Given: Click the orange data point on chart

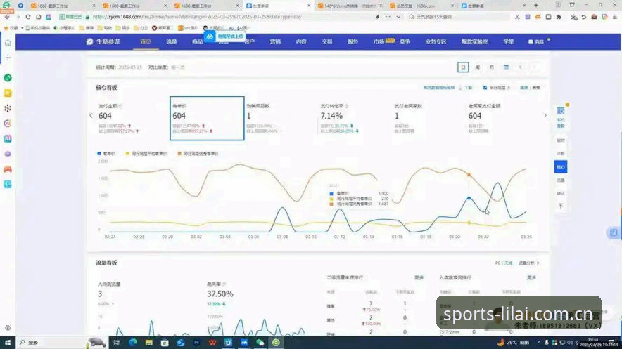Looking at the screenshot, I should [469, 174].
